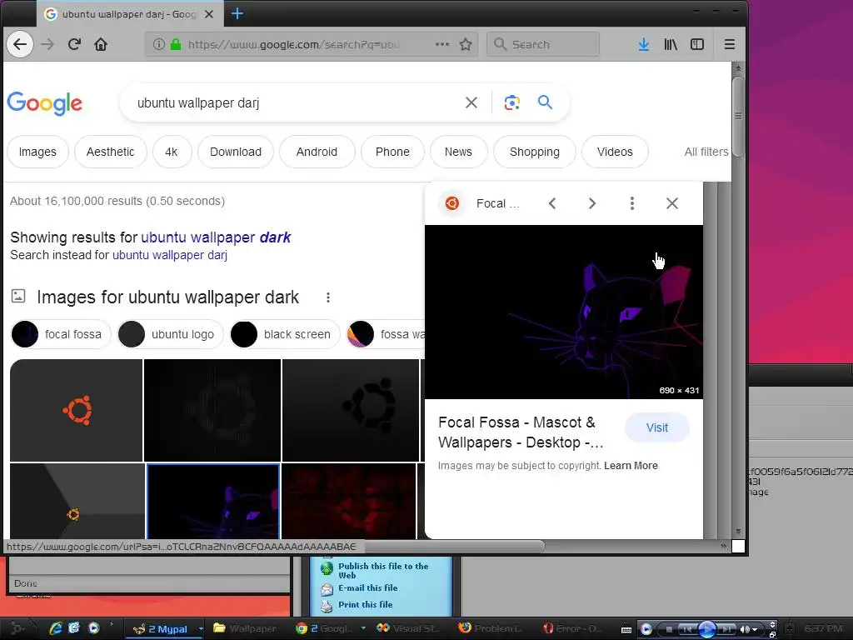Viewport: 853px width, 640px height.
Task: Click Play on the taskbar media player
Action: point(706,629)
